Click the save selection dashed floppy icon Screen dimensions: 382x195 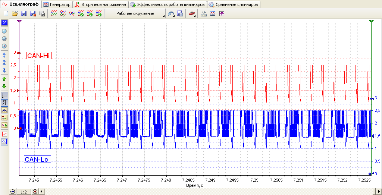click(42, 14)
